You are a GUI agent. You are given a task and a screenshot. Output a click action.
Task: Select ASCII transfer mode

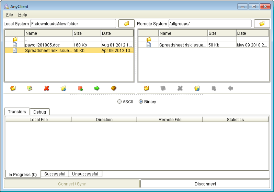click(125, 102)
